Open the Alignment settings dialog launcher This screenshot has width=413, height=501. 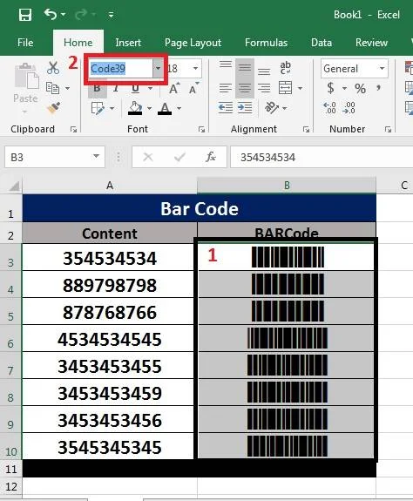pos(307,129)
